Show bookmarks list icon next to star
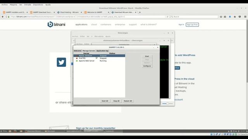 pyautogui.click(x=225, y=17)
